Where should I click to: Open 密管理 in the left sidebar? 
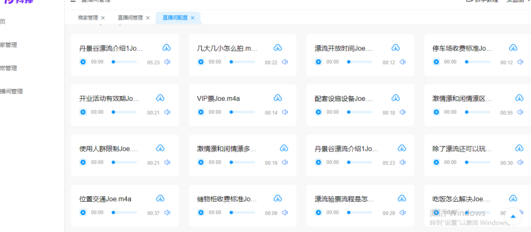pos(8,68)
